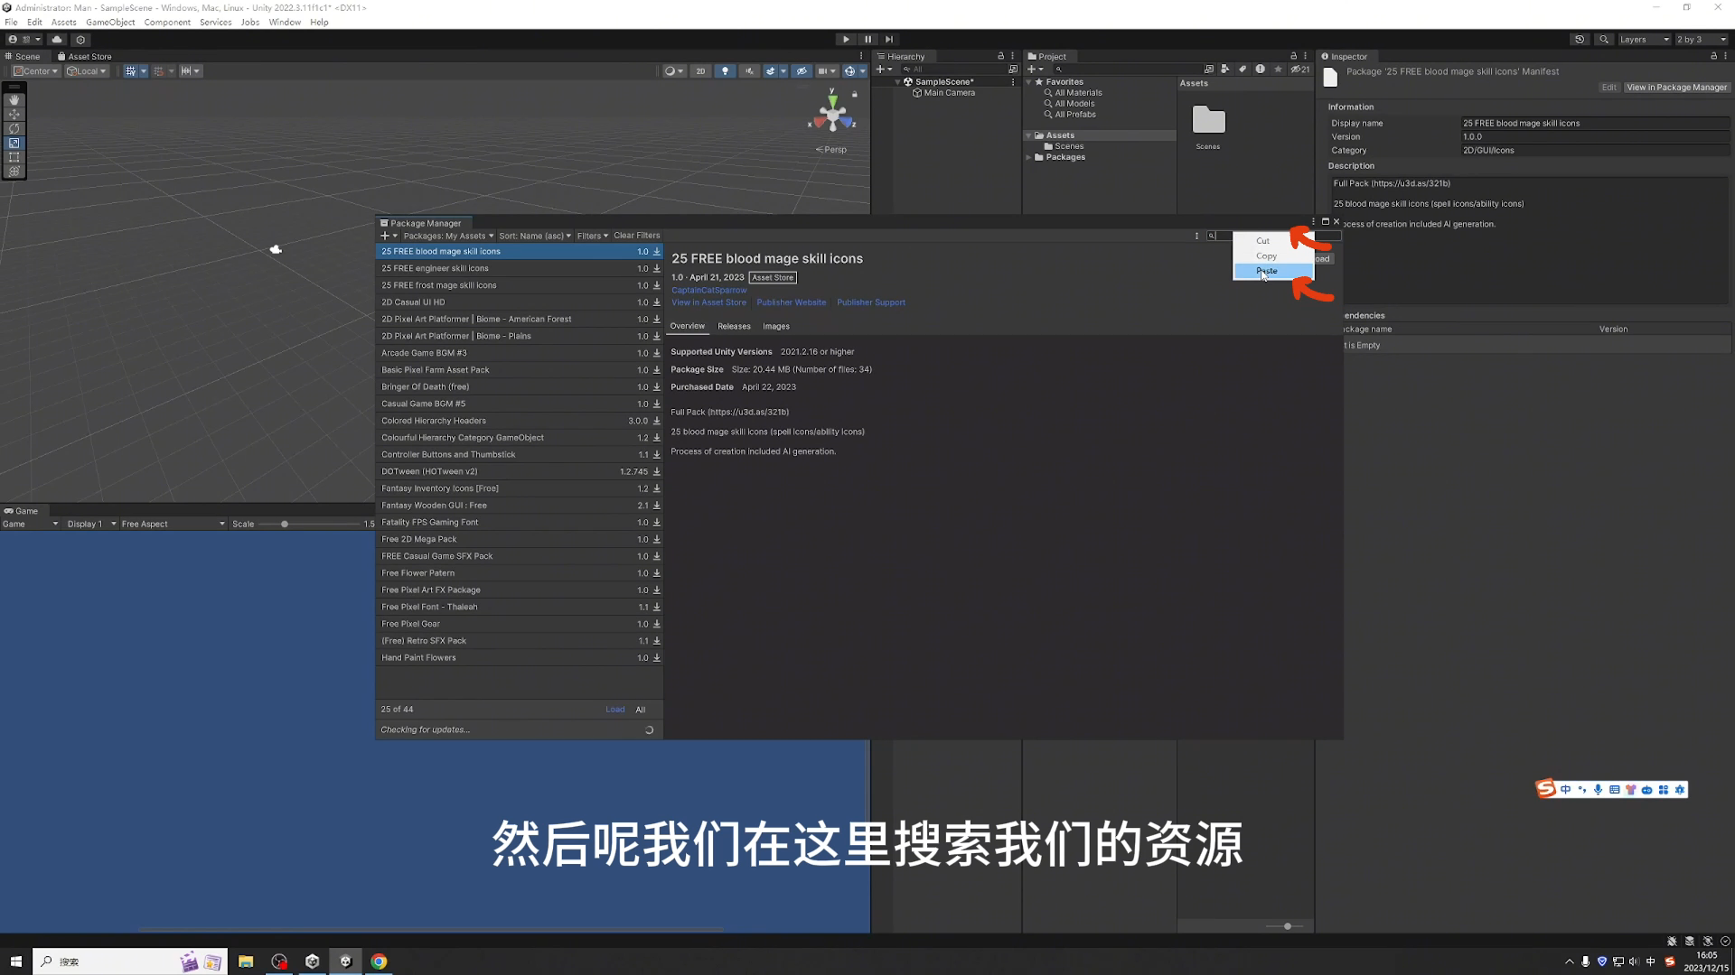
Task: Switch to the Releases tab of the package
Action: click(x=734, y=326)
